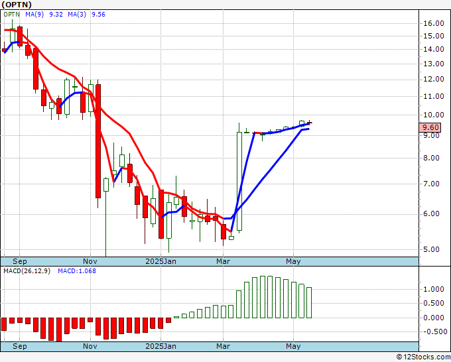Click May on the price chart axis

click(293, 261)
